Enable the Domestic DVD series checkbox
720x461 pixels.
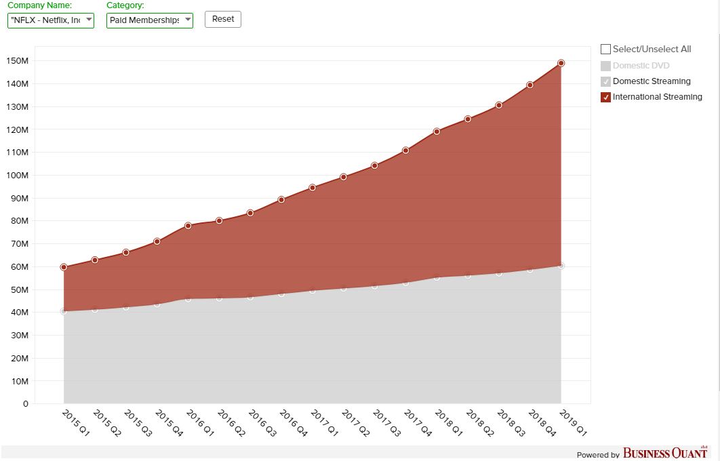point(605,66)
